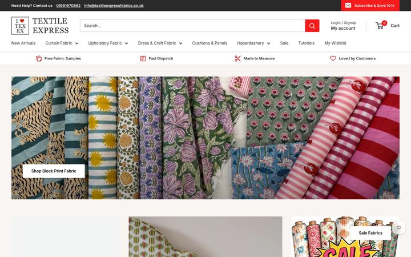The width and height of the screenshot is (411, 257).
Task: Click the Made to Measure text
Action: tap(259, 58)
